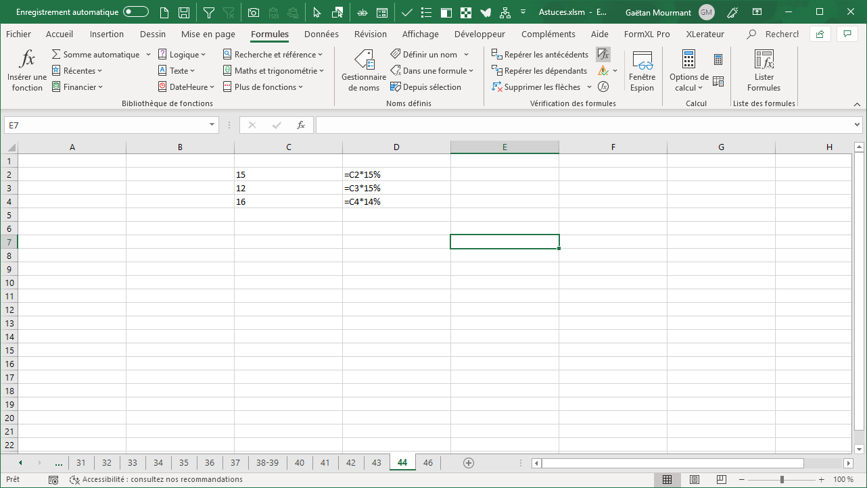
Task: Click the camera icon in quick access toolbar
Action: point(254,12)
